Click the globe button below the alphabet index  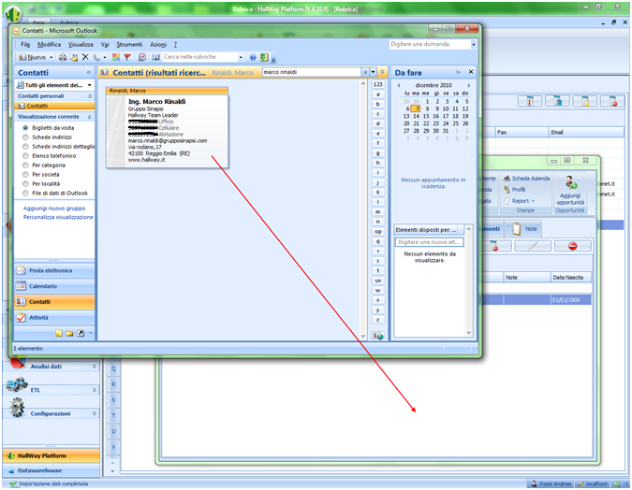pos(377,336)
